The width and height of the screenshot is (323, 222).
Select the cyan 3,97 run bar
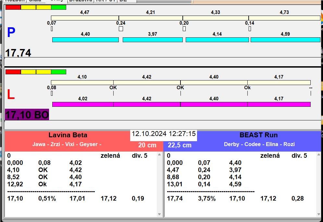pos(153,40)
